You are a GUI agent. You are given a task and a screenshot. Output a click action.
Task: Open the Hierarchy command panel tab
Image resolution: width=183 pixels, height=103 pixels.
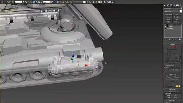click(x=171, y=5)
